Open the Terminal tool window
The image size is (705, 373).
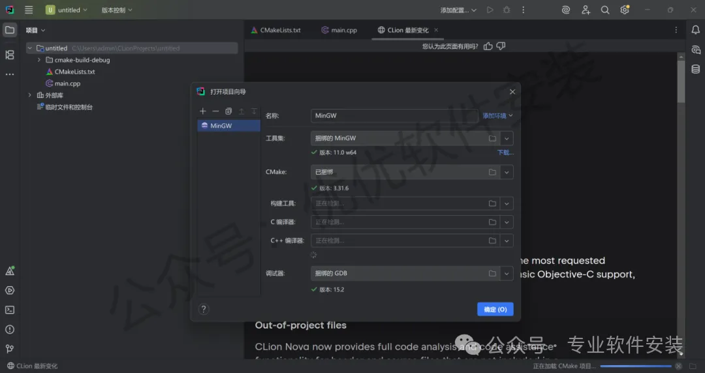click(9, 310)
